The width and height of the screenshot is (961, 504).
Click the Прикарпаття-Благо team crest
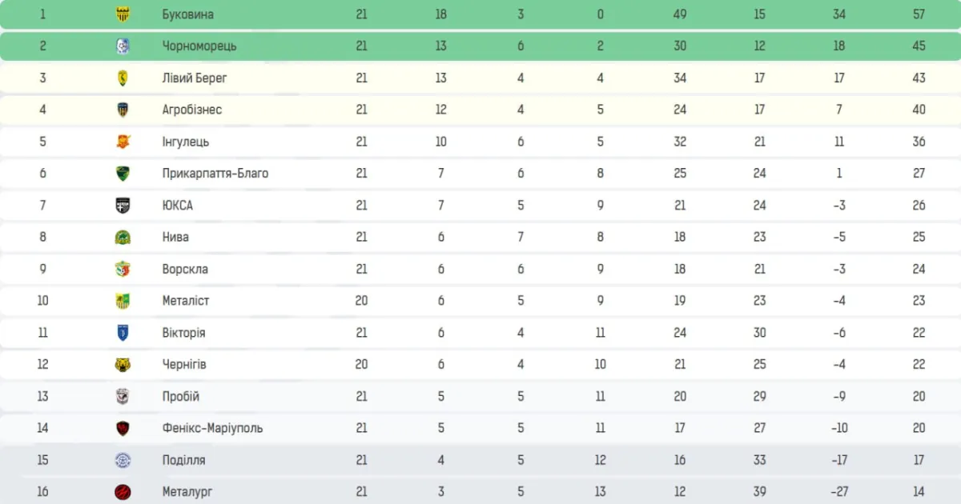[x=123, y=174]
